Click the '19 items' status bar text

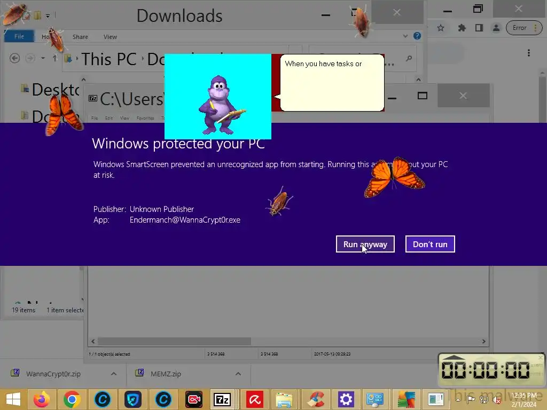click(x=24, y=310)
